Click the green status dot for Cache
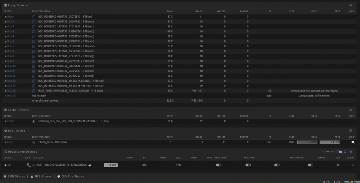The height and width of the screenshot is (183, 360). click(x=5, y=121)
